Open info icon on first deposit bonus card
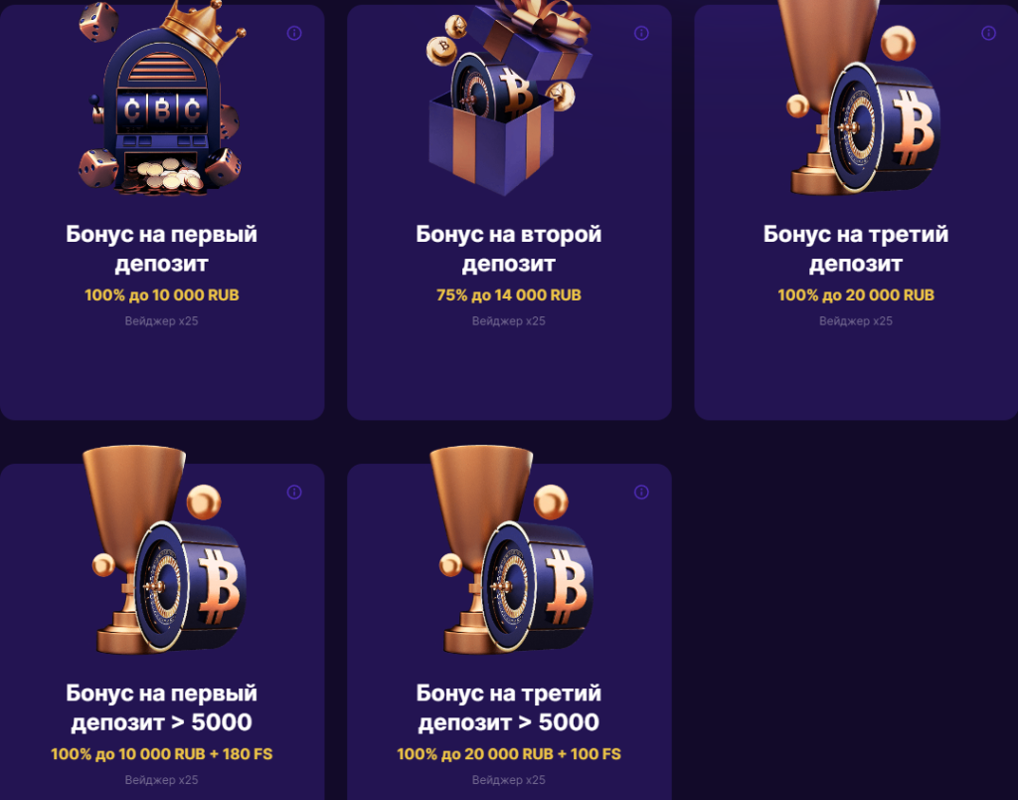The width and height of the screenshot is (1018, 800). coord(294,33)
